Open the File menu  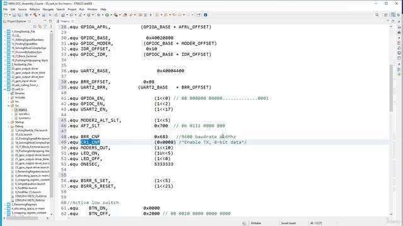(x=5, y=9)
